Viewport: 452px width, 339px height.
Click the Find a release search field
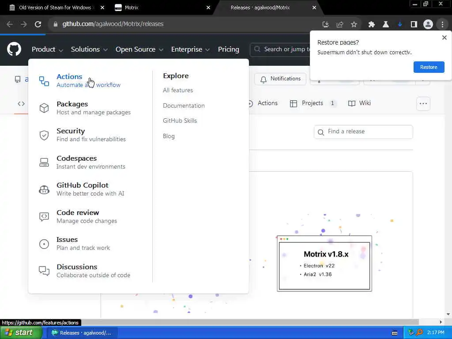[363, 132]
